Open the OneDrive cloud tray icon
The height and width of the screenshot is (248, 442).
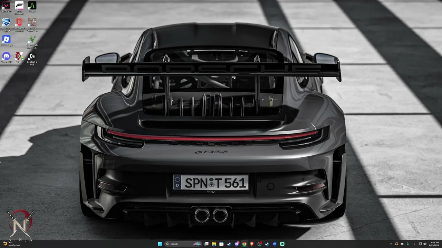pyautogui.click(x=402, y=244)
